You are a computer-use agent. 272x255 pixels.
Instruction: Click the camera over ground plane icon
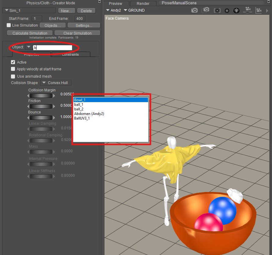tap(247, 10)
